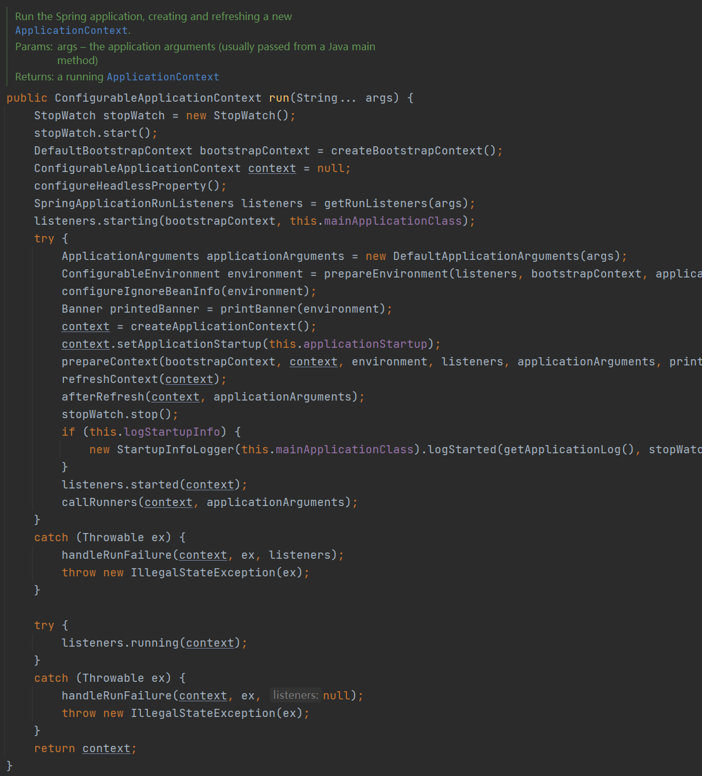702x776 pixels.
Task: Click getApplicationLog() call
Action: point(569,450)
